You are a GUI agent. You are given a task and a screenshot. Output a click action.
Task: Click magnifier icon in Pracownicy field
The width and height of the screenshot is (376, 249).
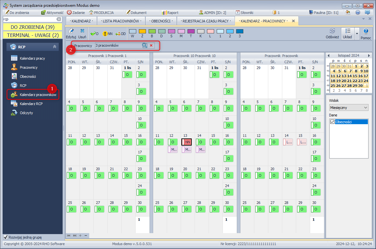click(144, 46)
